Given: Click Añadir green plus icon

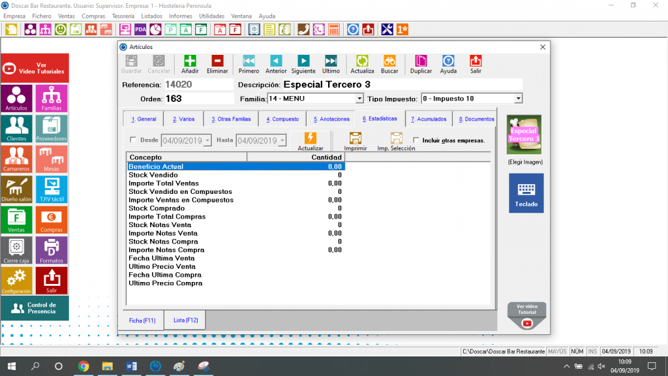Looking at the screenshot, I should [190, 65].
